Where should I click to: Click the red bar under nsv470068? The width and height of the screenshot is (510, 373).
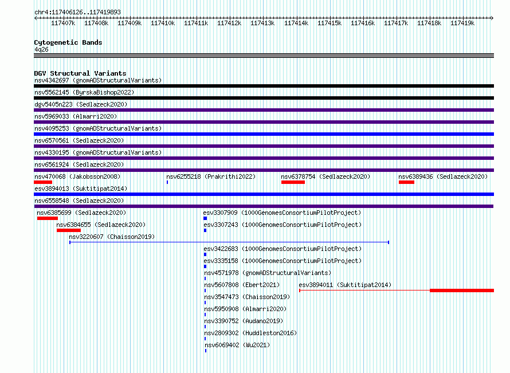(43, 182)
